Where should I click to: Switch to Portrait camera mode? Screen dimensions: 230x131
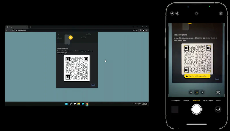[x=208, y=101]
